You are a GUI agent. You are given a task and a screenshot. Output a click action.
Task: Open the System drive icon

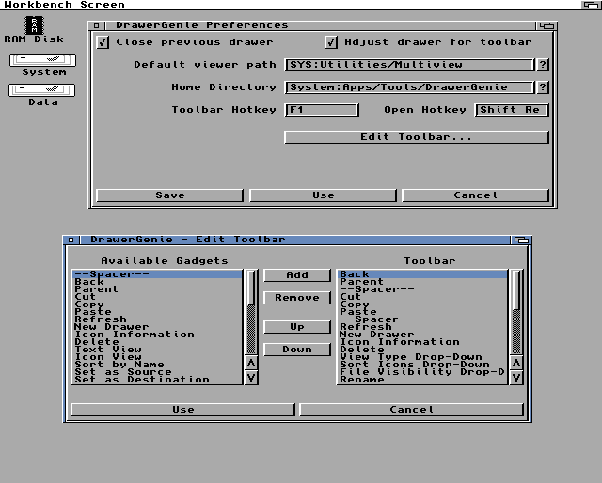click(x=43, y=61)
